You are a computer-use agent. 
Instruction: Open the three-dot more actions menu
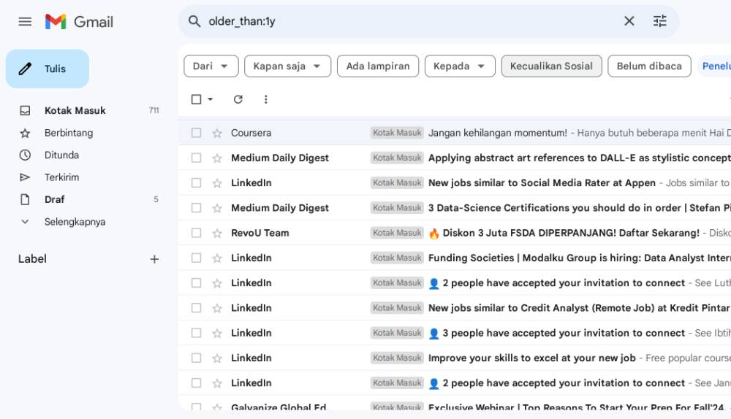[266, 99]
